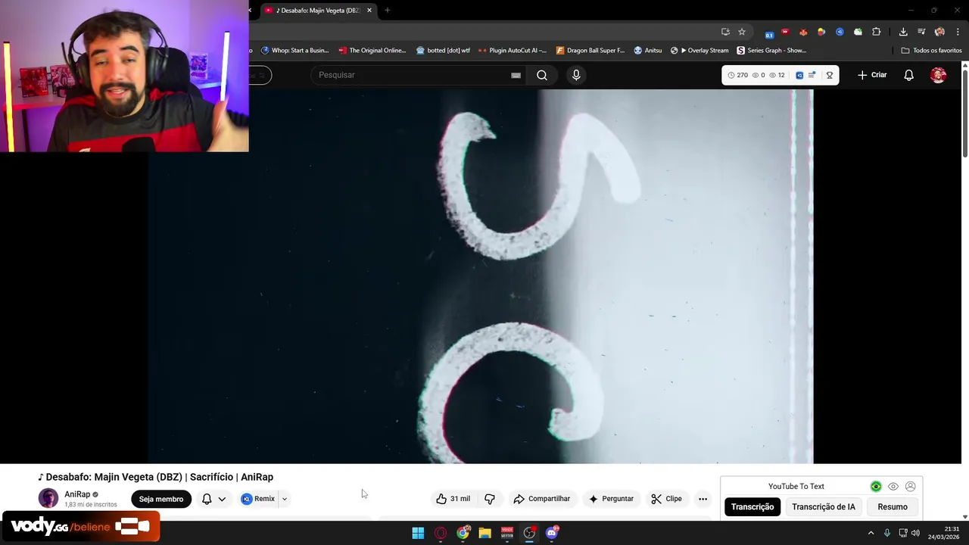969x545 pixels.
Task: Open YouTube notifications bell
Action: click(908, 75)
